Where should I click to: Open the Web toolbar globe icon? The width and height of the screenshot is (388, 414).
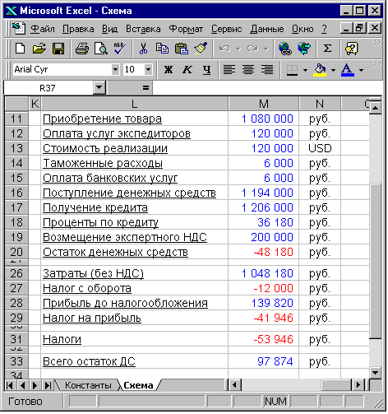click(x=304, y=49)
